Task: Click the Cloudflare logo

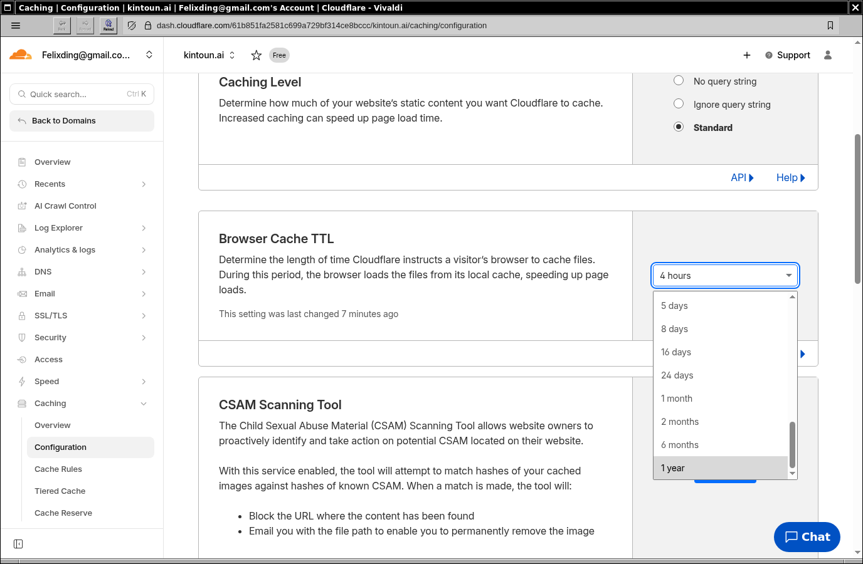Action: [19, 55]
